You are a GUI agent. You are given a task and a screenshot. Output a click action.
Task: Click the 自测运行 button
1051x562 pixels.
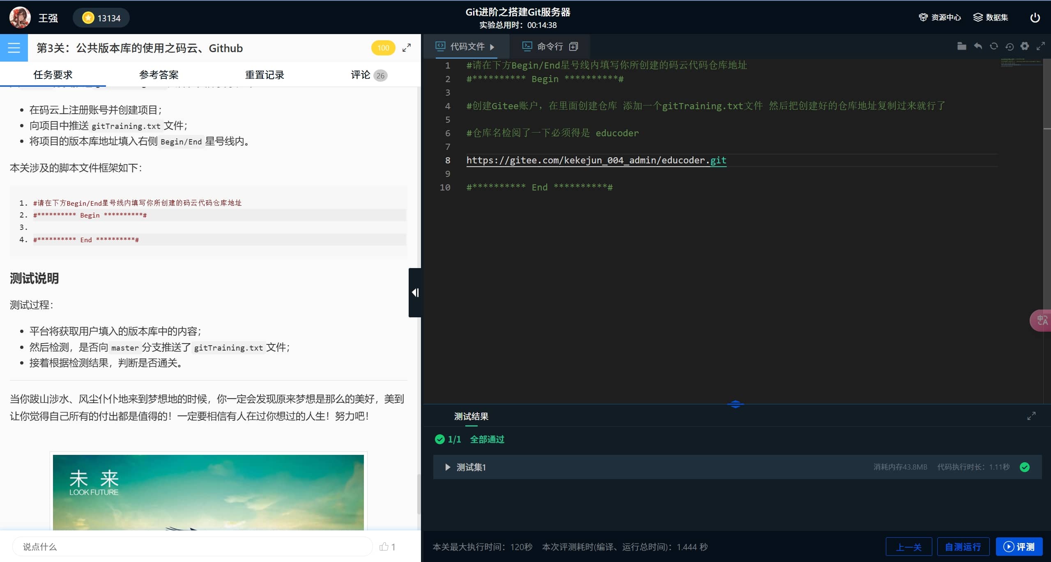(963, 547)
